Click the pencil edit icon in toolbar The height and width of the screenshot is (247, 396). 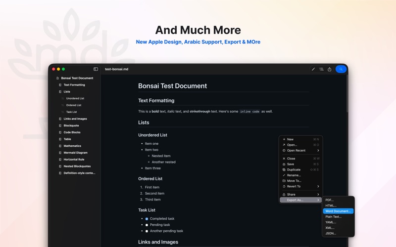[313, 69]
